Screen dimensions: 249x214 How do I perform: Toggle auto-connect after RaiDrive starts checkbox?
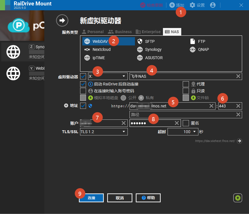point(83,84)
